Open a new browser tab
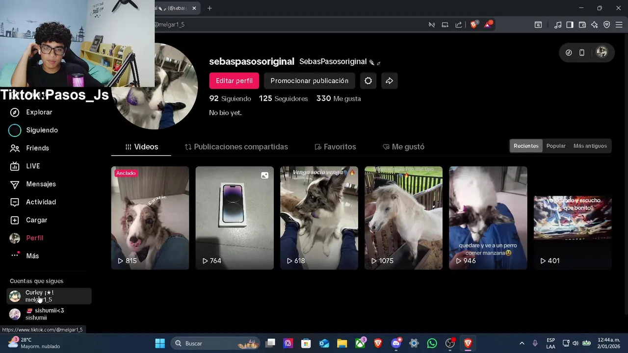628x353 pixels. tap(209, 8)
